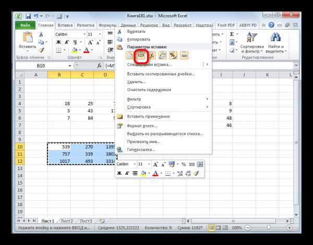Switch to Разметка ribbon tab
This screenshot has width=313, height=245.
(86, 25)
